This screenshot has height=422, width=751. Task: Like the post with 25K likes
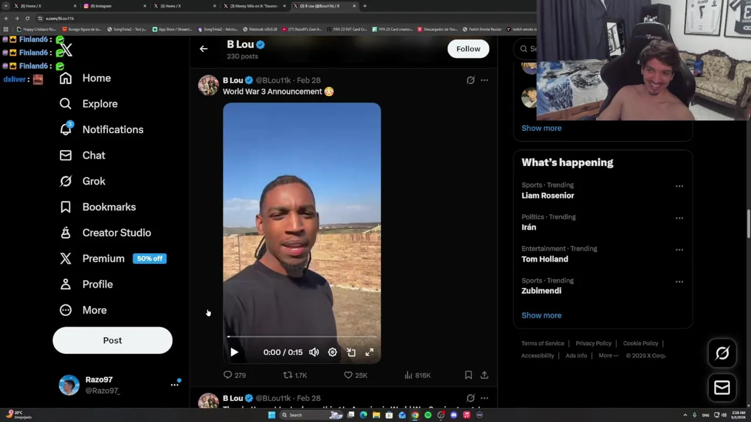356,375
